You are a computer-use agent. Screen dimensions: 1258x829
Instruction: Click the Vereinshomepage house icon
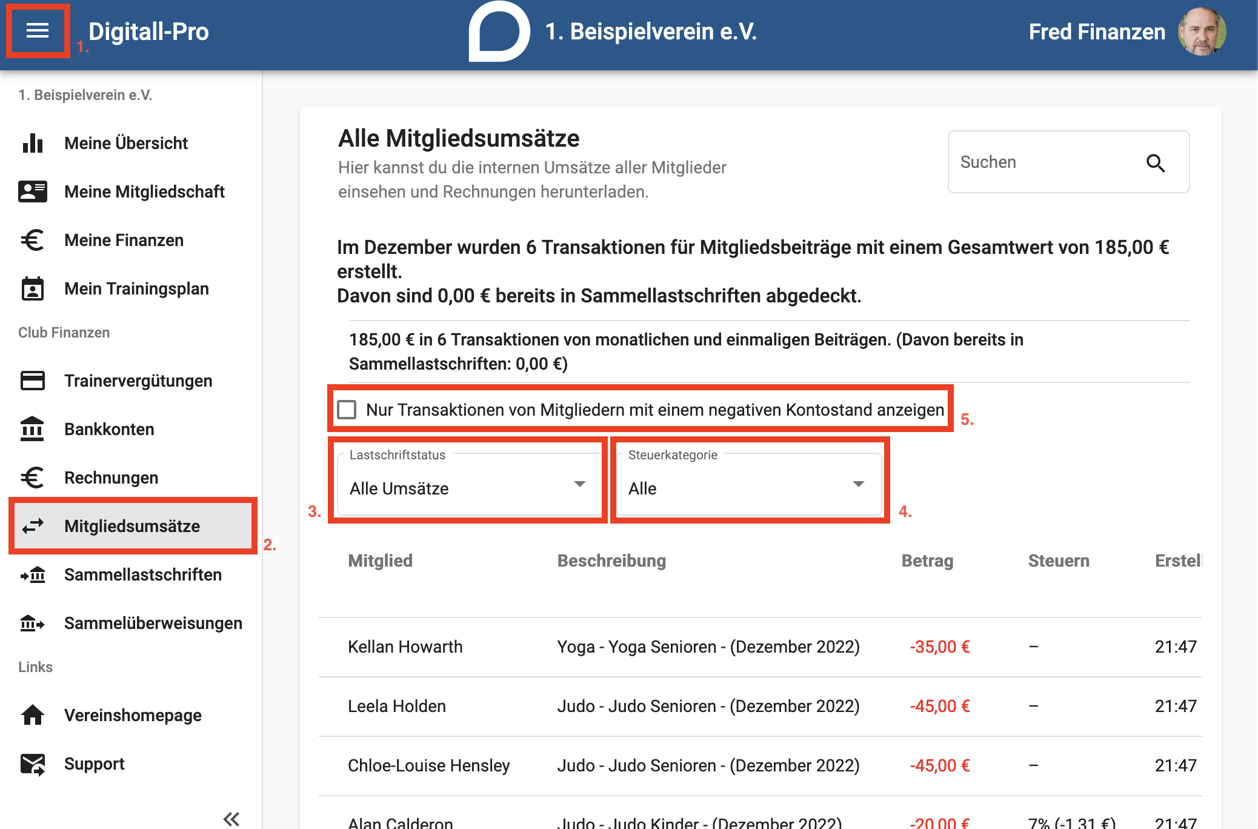click(33, 715)
